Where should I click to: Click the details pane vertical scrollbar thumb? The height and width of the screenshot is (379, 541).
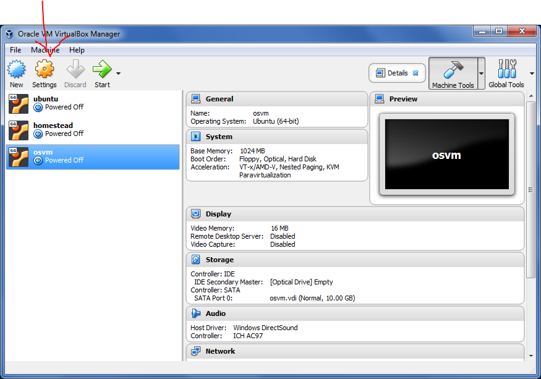(530, 189)
